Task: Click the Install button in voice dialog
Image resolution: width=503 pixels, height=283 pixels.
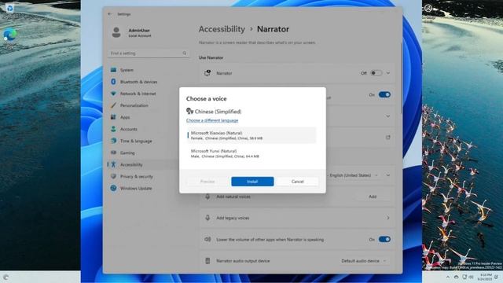Action: click(252, 182)
